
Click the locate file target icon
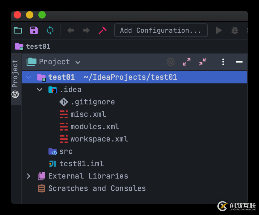pyautogui.click(x=170, y=62)
